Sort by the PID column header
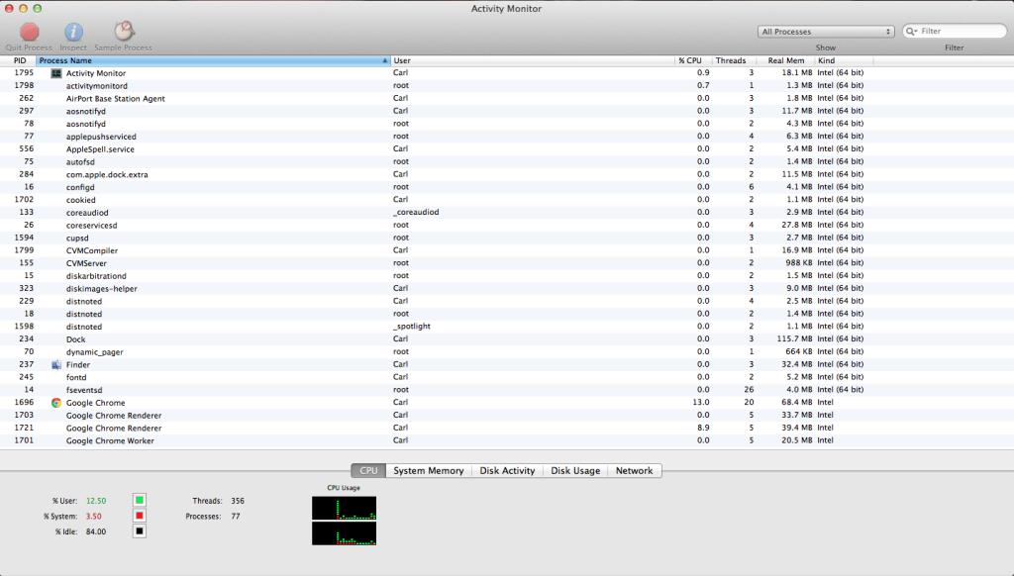The height and width of the screenshot is (576, 1014). click(19, 60)
